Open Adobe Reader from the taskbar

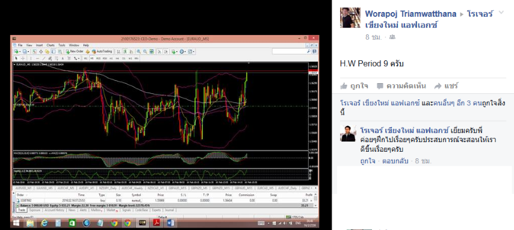(156, 223)
